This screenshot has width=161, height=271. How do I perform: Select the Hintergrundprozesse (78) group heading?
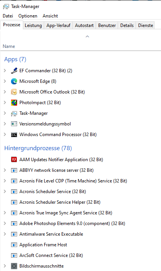[38, 148]
